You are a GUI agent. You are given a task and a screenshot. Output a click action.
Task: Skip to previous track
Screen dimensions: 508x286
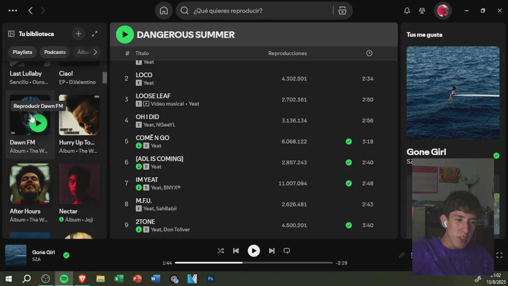pyautogui.click(x=236, y=251)
